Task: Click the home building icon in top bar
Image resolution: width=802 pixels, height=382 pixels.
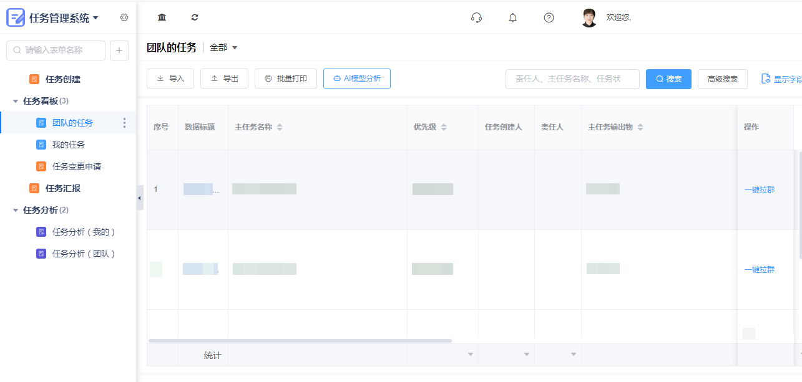Action: [x=162, y=17]
